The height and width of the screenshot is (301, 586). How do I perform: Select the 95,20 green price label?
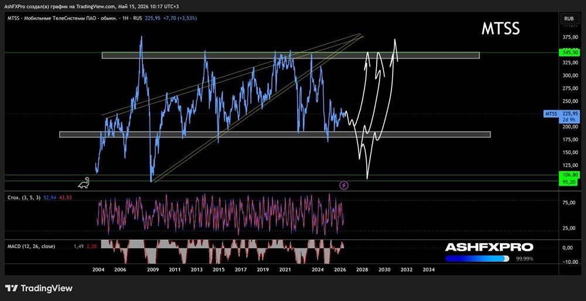(569, 181)
